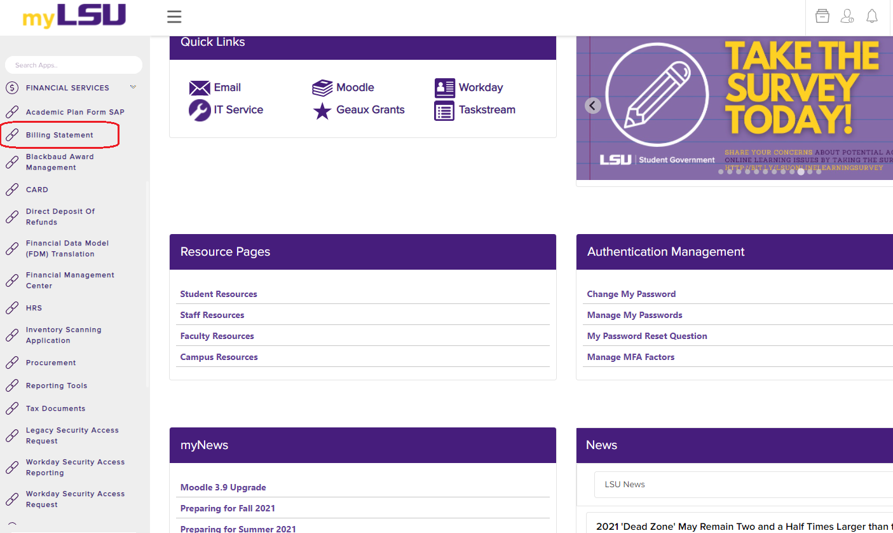The height and width of the screenshot is (533, 893).
Task: Read Moodle 3.9 Upgrade news
Action: tap(223, 487)
